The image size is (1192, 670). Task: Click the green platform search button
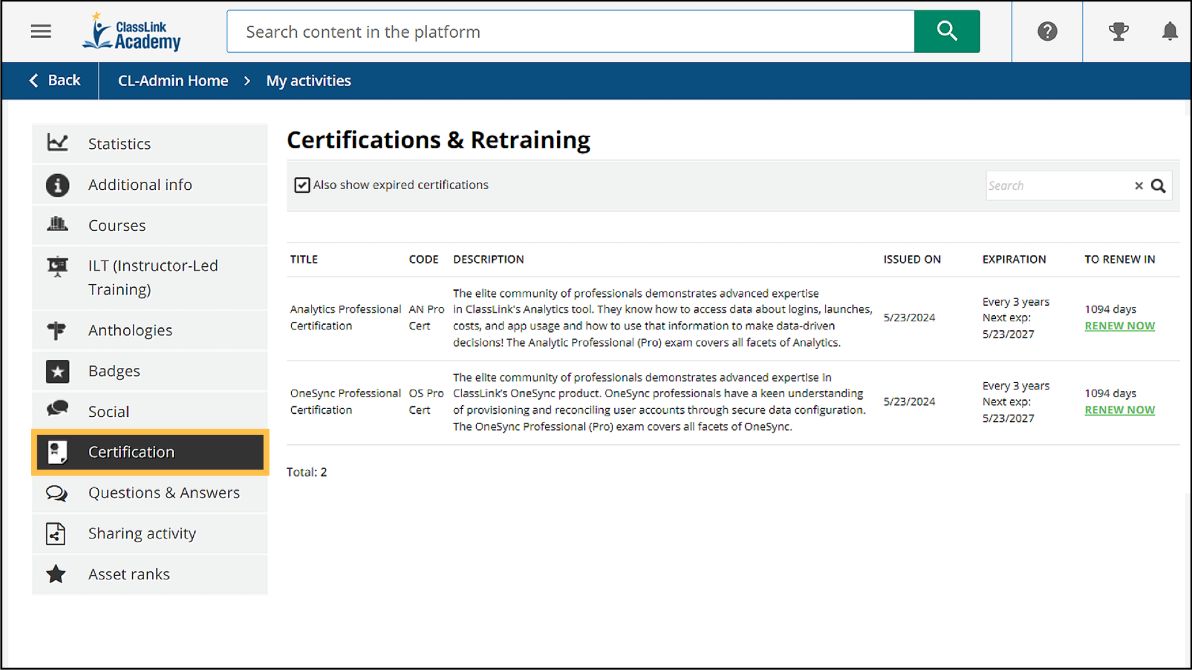[x=947, y=31]
